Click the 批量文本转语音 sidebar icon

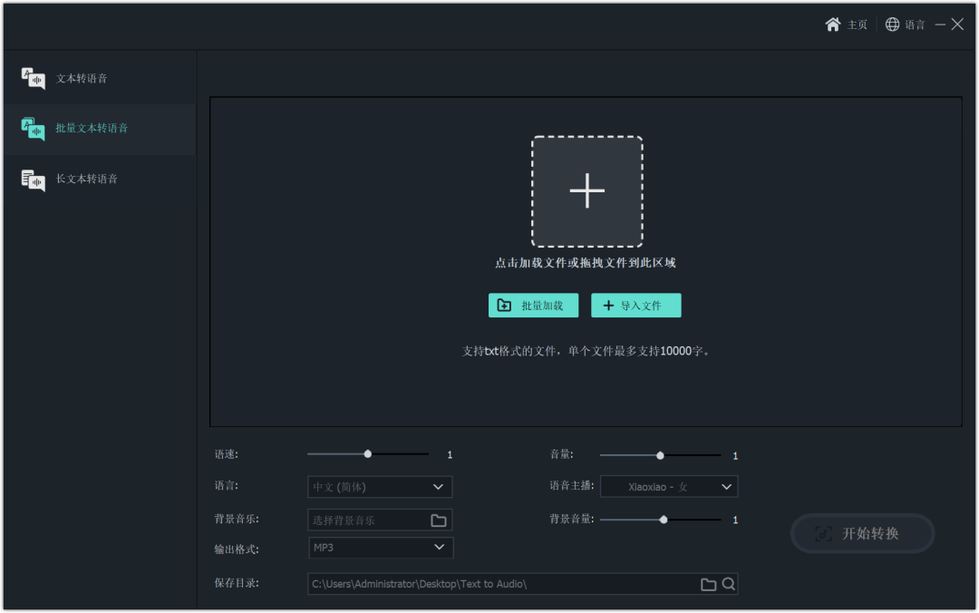point(34,129)
